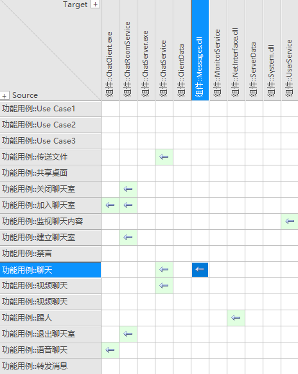The width and height of the screenshot is (298, 374).
Task: Click arrow linking 传送文件 to ChatService
Action: [x=164, y=157]
